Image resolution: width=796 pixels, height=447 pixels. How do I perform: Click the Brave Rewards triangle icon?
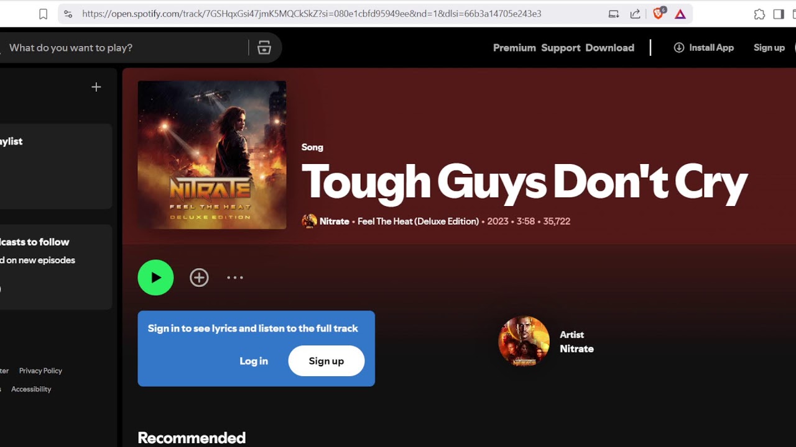[680, 14]
